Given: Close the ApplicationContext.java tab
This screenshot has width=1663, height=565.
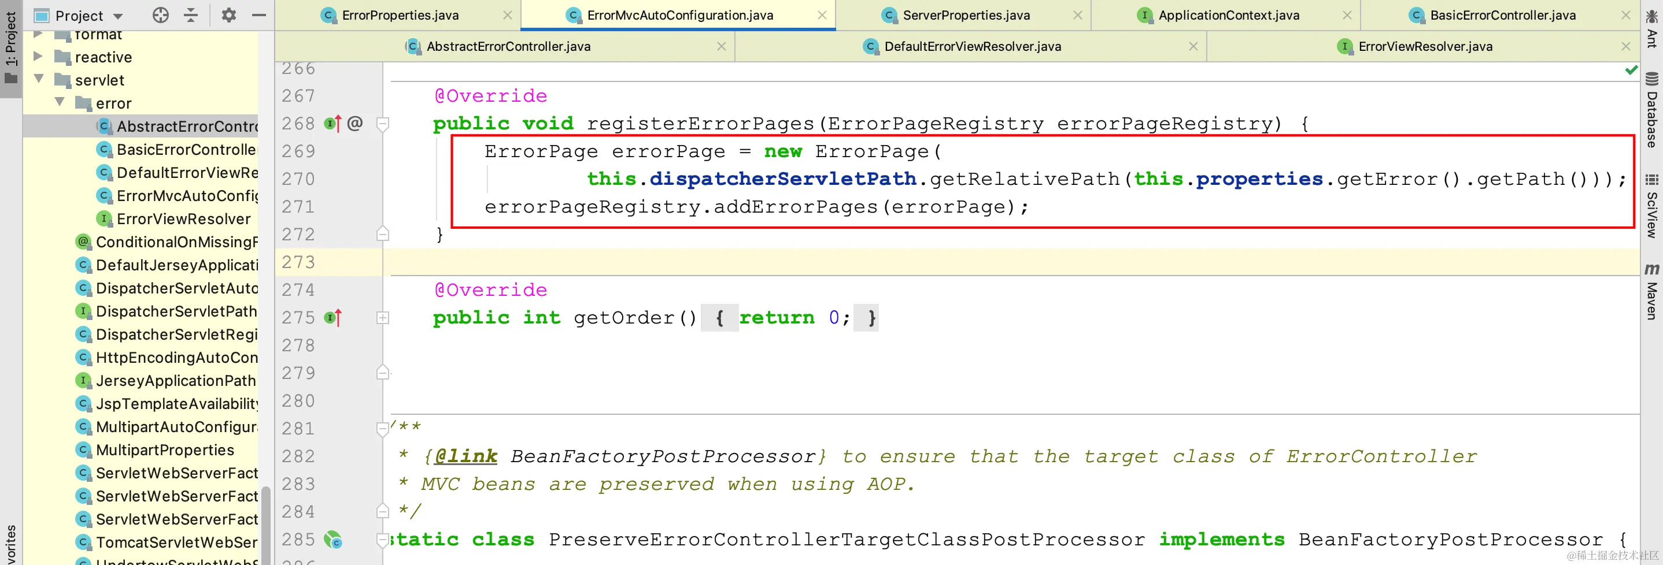Looking at the screenshot, I should point(1347,15).
